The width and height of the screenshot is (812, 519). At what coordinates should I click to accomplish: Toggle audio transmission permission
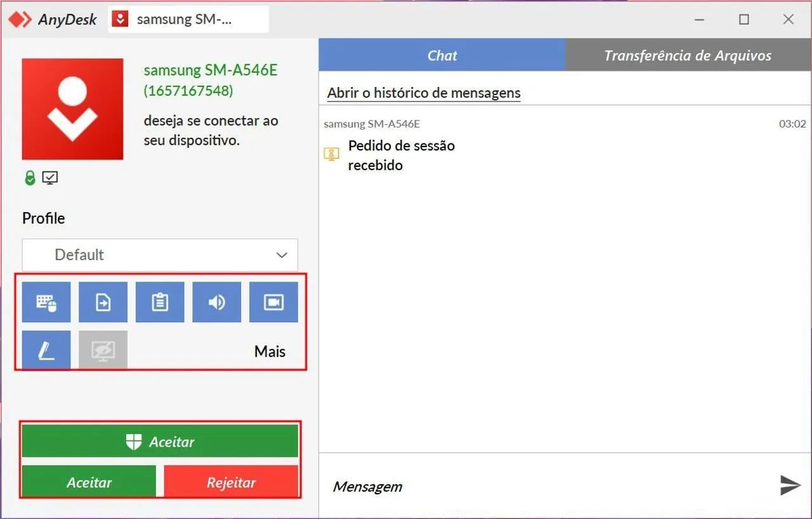pos(217,302)
